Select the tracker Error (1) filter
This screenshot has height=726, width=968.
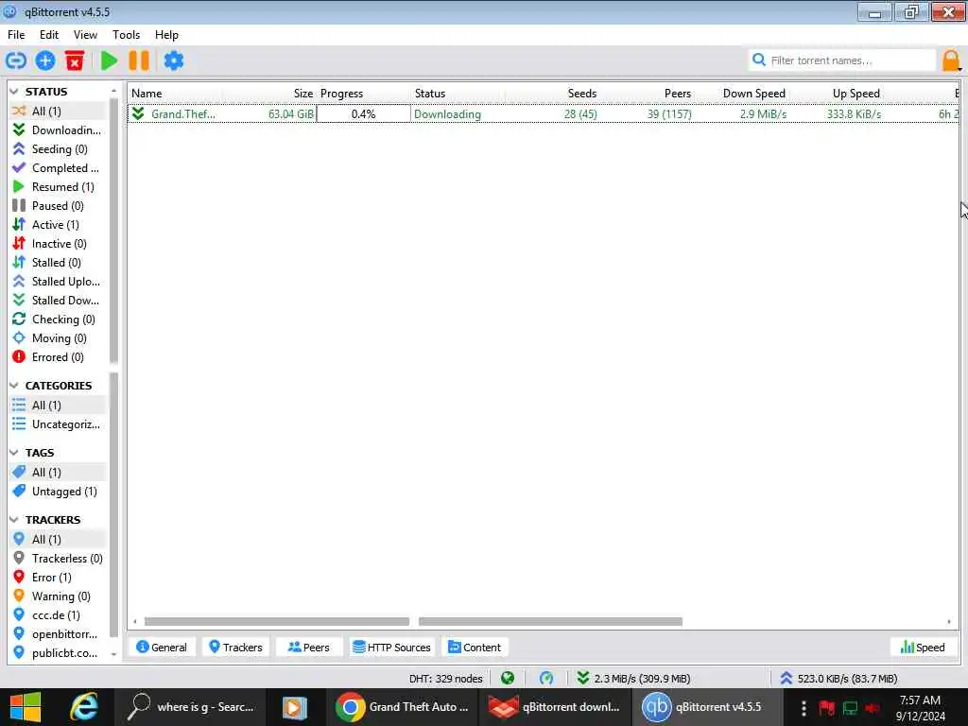[58, 578]
